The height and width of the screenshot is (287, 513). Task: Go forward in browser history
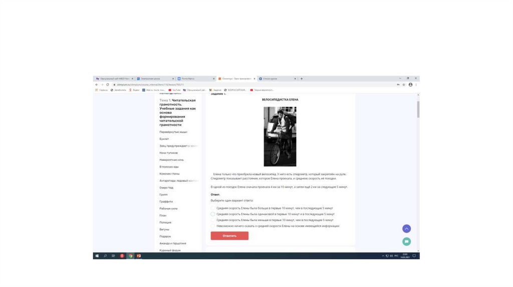click(x=102, y=84)
